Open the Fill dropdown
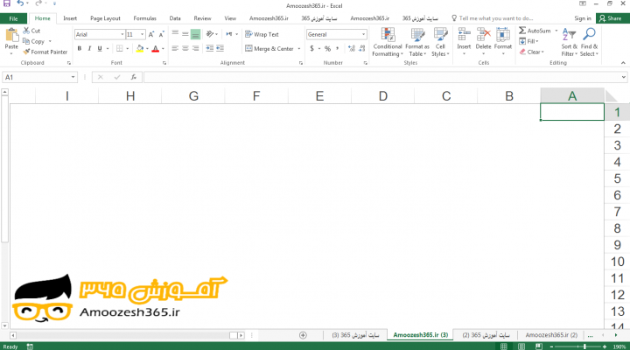The image size is (630, 350). pyautogui.click(x=528, y=41)
